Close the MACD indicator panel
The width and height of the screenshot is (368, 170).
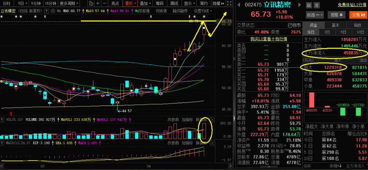click(212, 143)
